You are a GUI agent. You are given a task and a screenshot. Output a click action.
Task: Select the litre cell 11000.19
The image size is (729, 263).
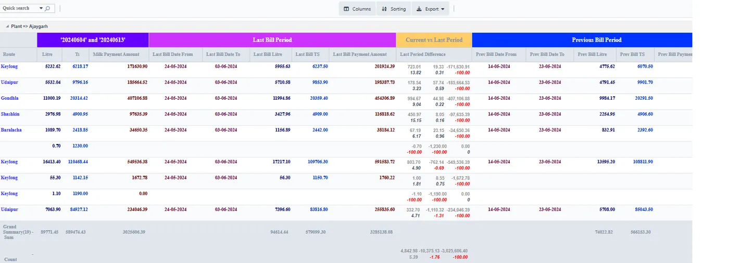click(51, 98)
